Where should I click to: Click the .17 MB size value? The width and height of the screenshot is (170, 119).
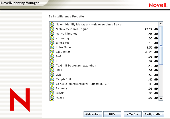pyautogui.click(x=153, y=66)
